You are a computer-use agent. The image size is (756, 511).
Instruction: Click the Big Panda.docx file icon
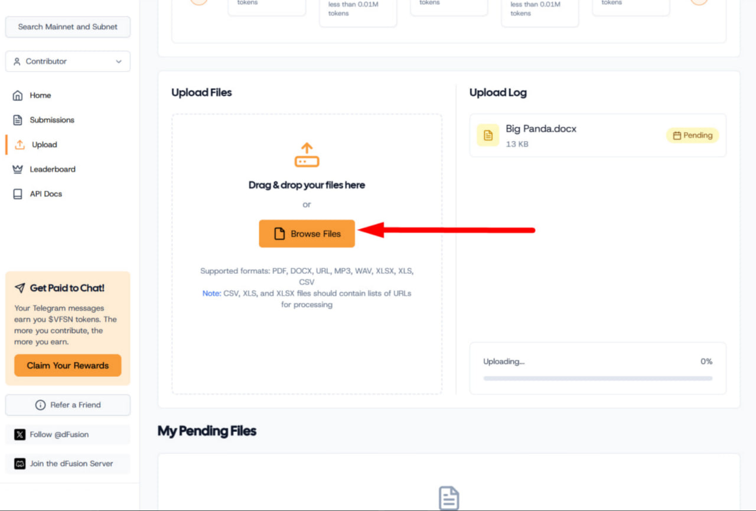pos(488,135)
